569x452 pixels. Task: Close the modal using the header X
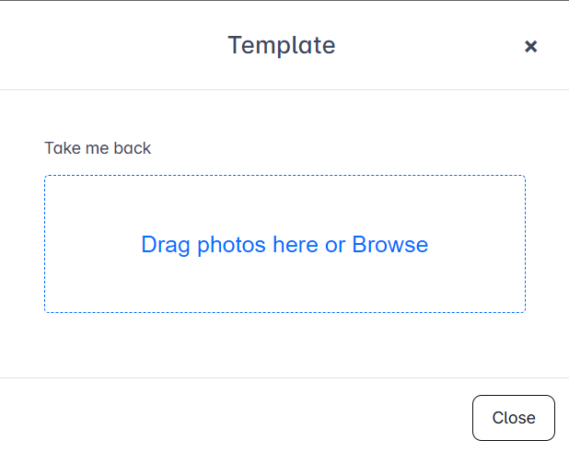point(530,46)
